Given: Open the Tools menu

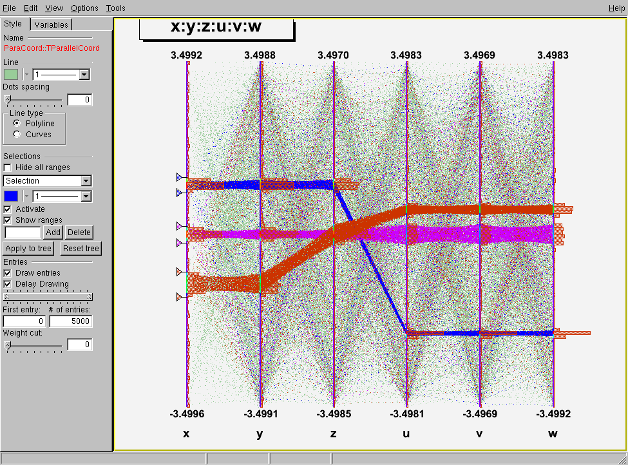Looking at the screenshot, I should coord(116,8).
